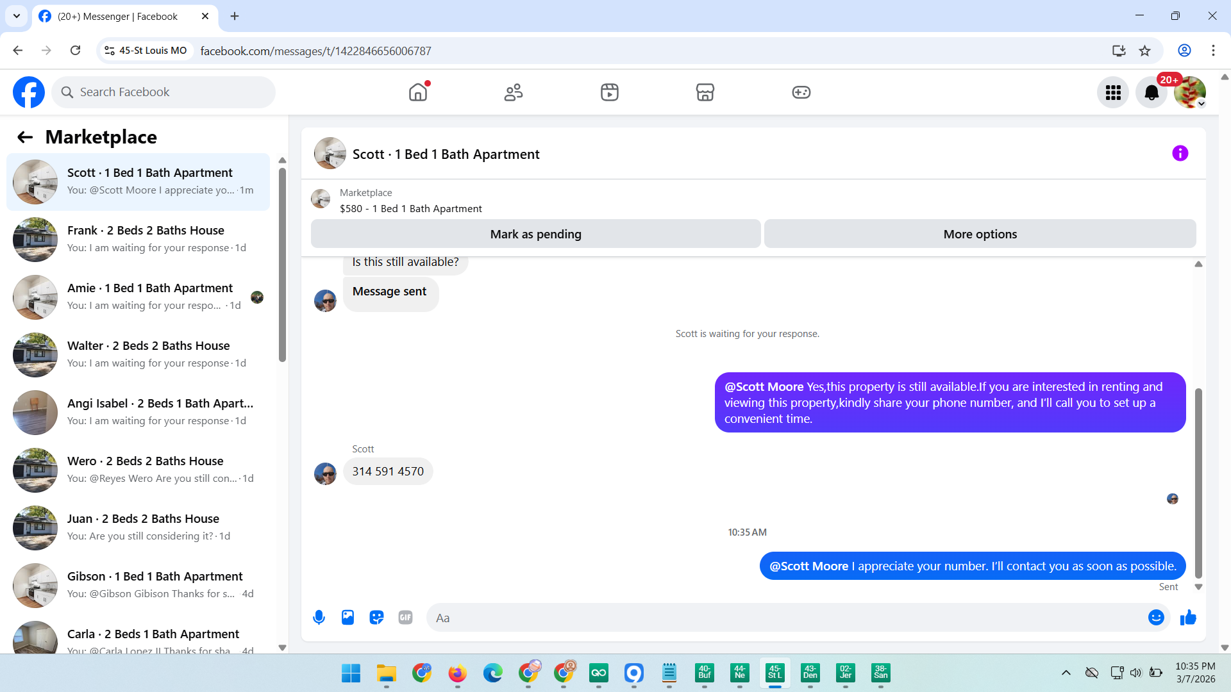Close the Messenger Facebook tab
Image resolution: width=1231 pixels, height=692 pixels.
pyautogui.click(x=205, y=16)
